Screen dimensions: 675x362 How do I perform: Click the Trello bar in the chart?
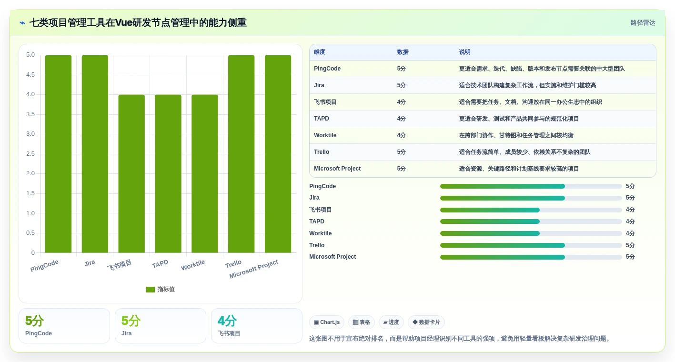242,154
